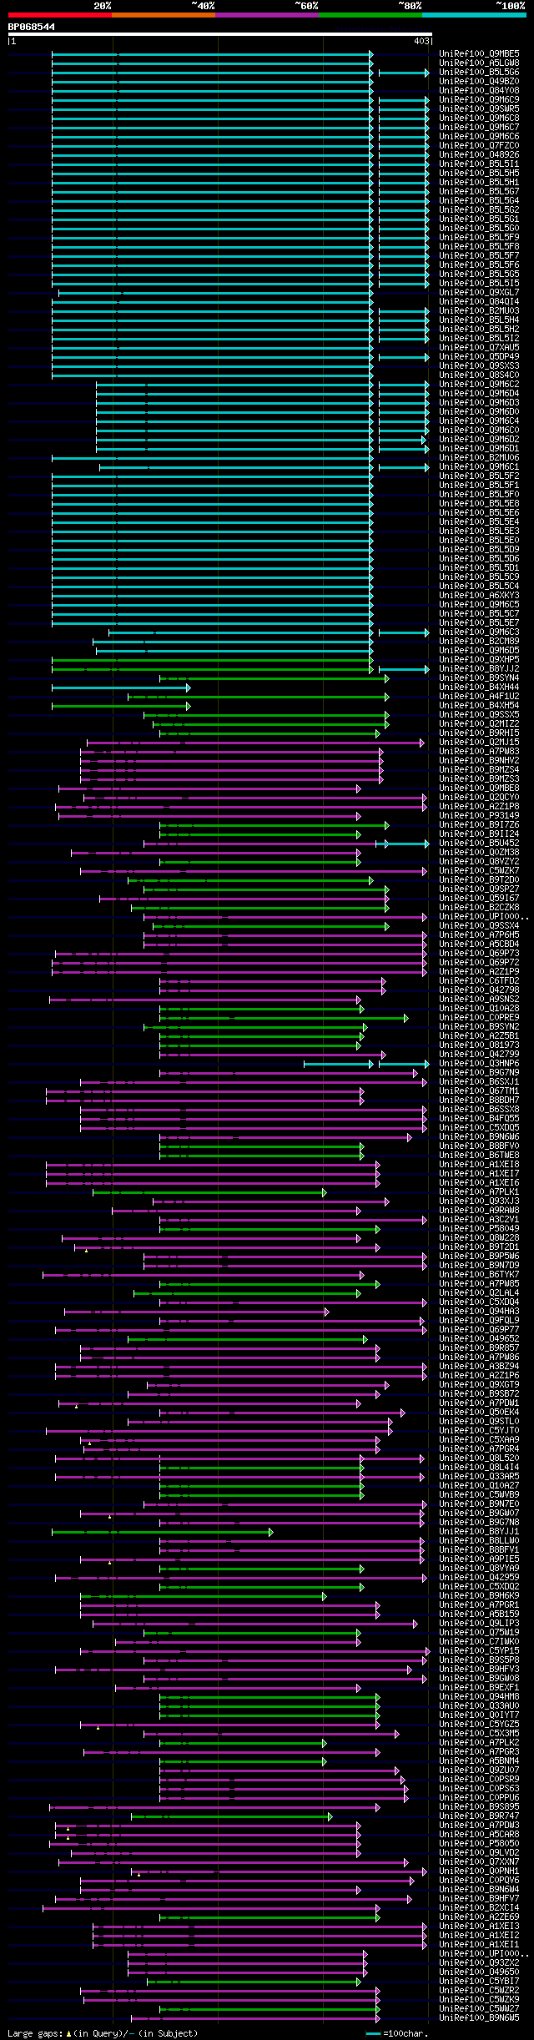
Task: Select the UniRef100_B2MU03 label
Action: [479, 310]
